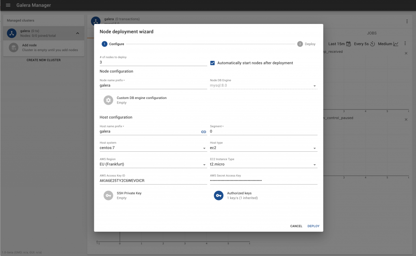The width and height of the screenshot is (416, 256).
Task: Click the Node name prefix field
Action: [153, 86]
